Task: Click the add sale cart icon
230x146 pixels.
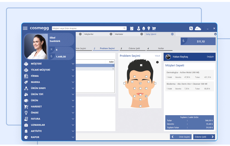Action: click(154, 28)
